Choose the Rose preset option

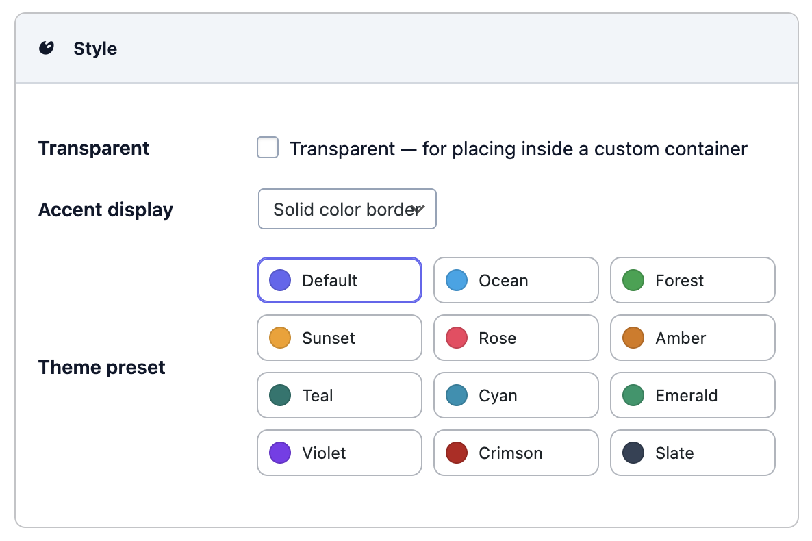click(516, 338)
